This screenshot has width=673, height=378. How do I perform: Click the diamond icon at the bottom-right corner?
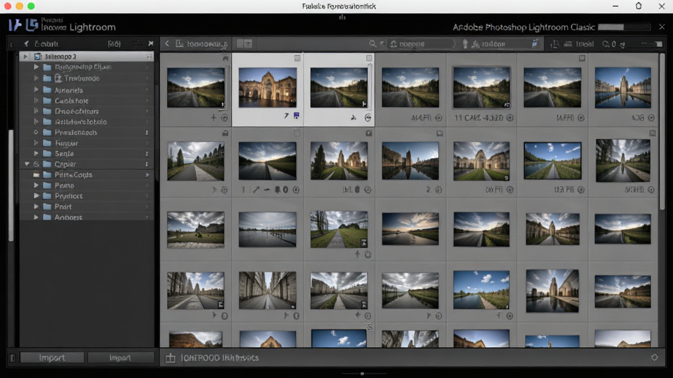click(655, 357)
